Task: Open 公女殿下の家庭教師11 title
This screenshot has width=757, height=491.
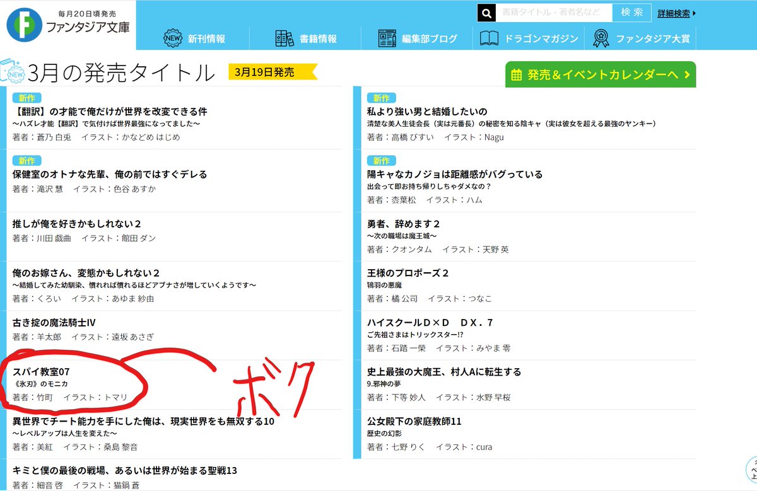Action: tap(414, 421)
